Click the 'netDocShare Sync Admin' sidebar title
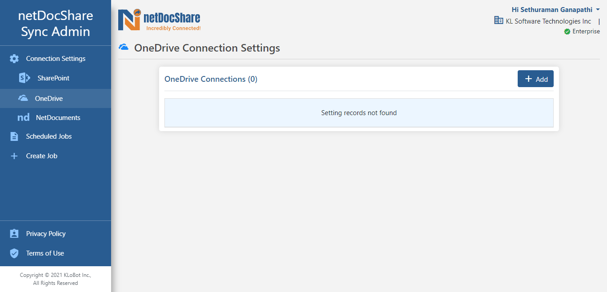 tap(56, 24)
